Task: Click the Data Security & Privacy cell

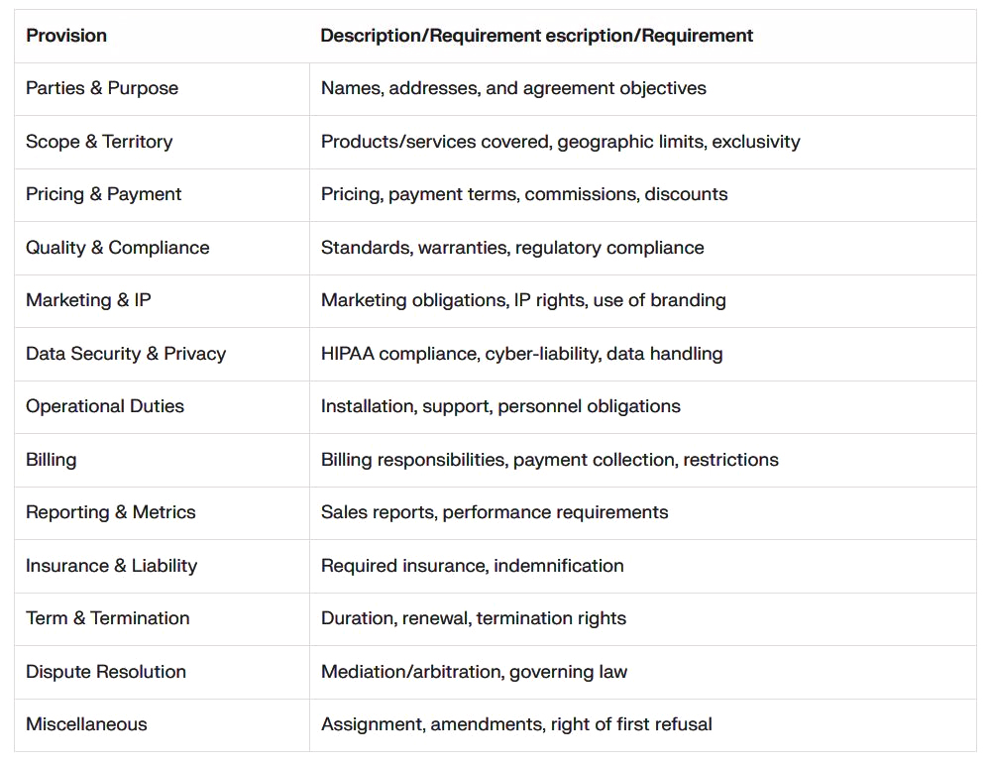Action: pos(126,354)
